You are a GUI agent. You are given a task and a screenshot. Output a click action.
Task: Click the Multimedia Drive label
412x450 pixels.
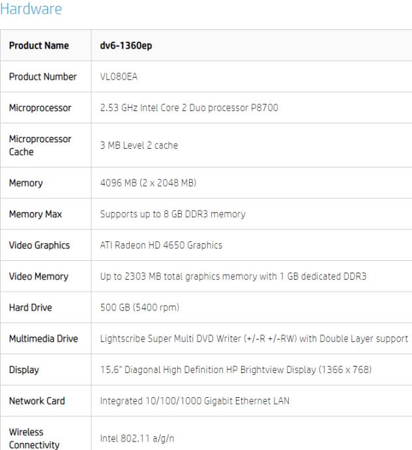pos(43,338)
